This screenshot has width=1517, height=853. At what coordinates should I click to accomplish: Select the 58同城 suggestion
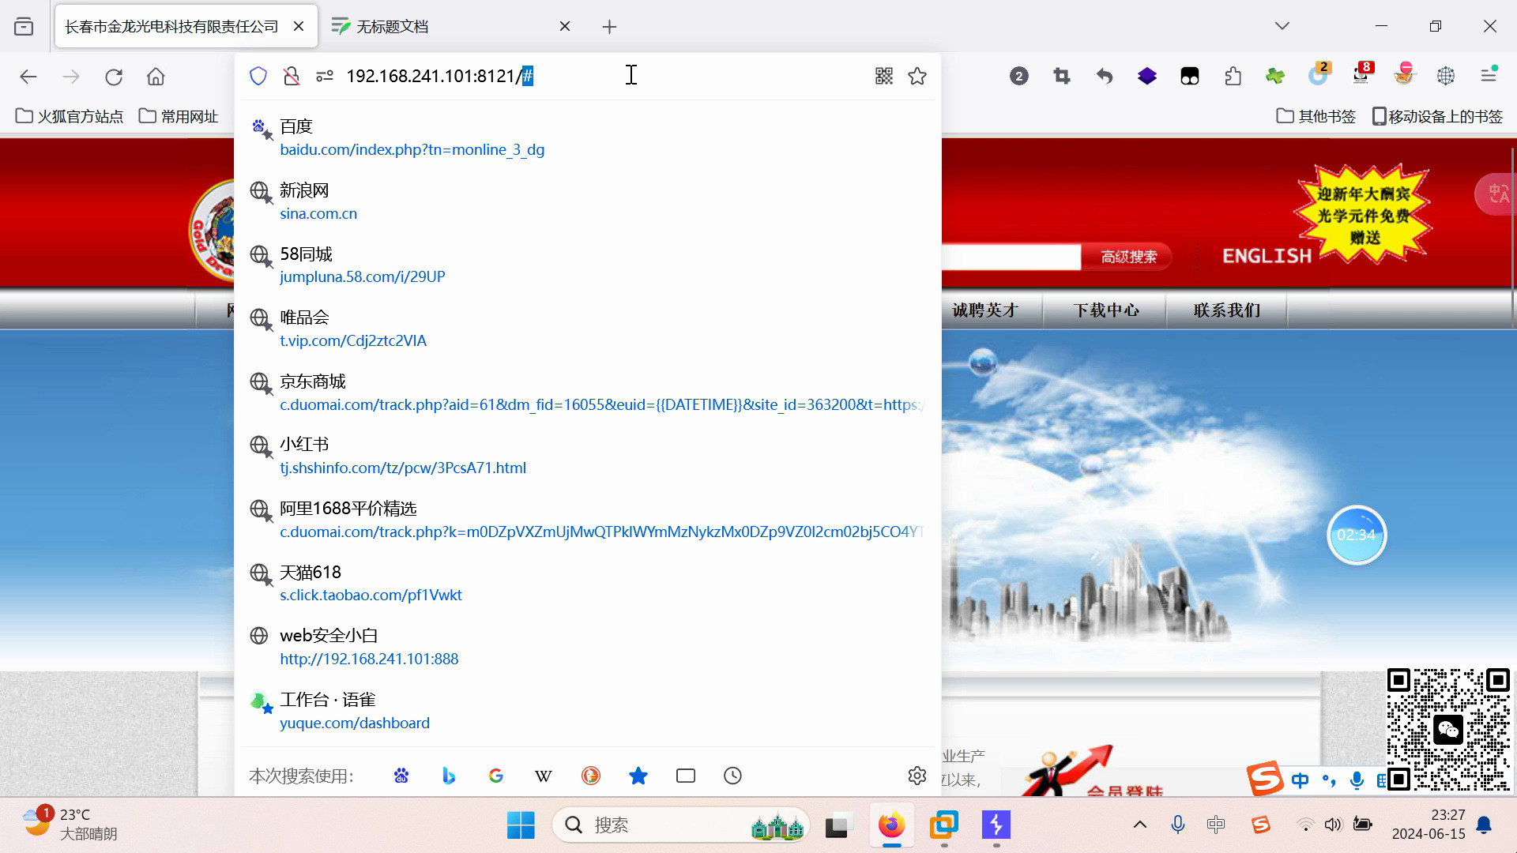(588, 265)
